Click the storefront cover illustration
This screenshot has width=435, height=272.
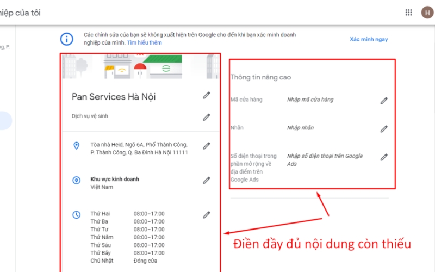140,66
